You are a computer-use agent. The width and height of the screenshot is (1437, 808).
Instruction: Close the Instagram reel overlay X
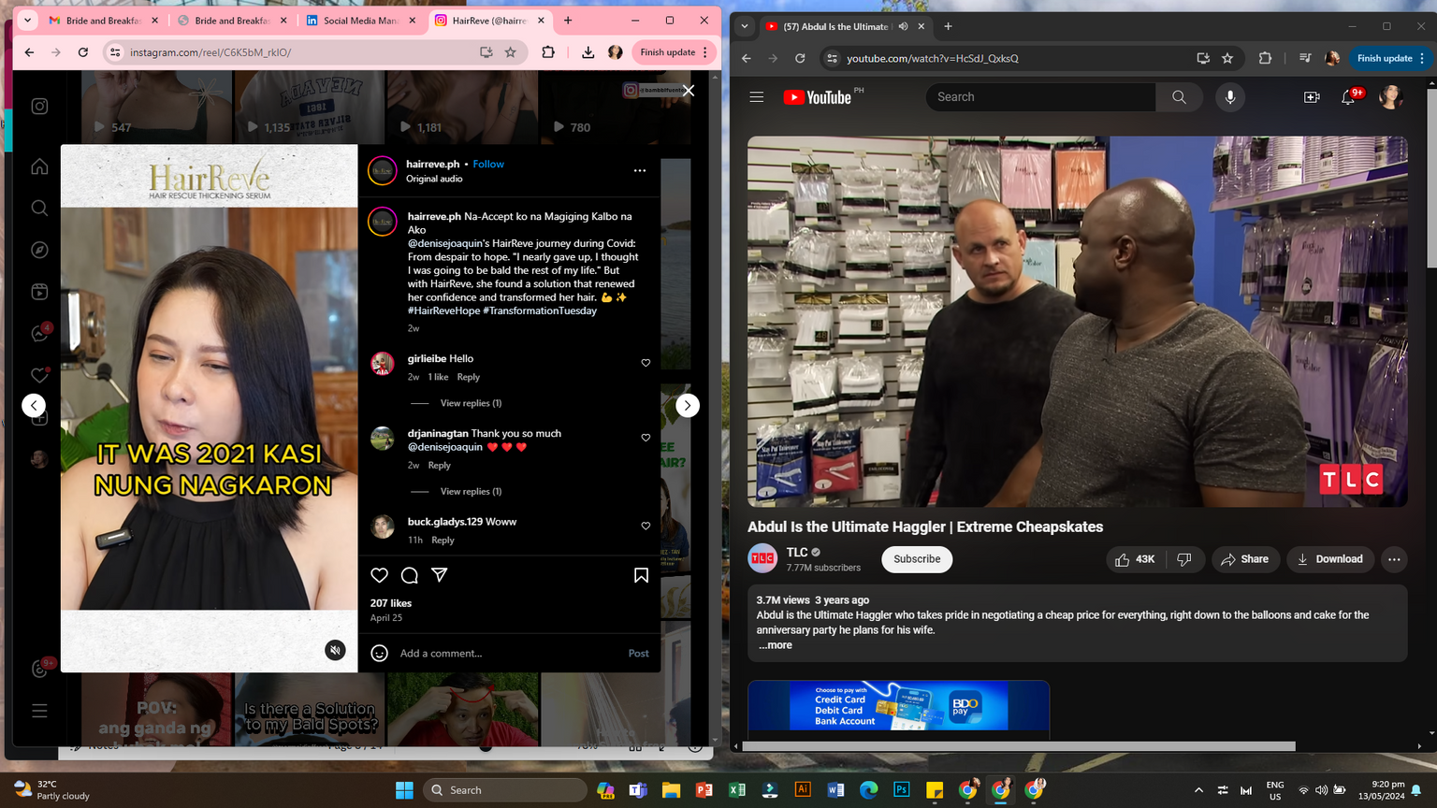[x=689, y=91]
